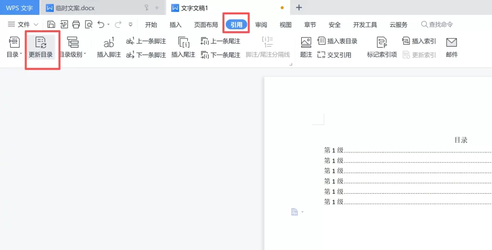Select the 引用 ribbon tab
Image resolution: width=492 pixels, height=250 pixels.
pyautogui.click(x=236, y=25)
